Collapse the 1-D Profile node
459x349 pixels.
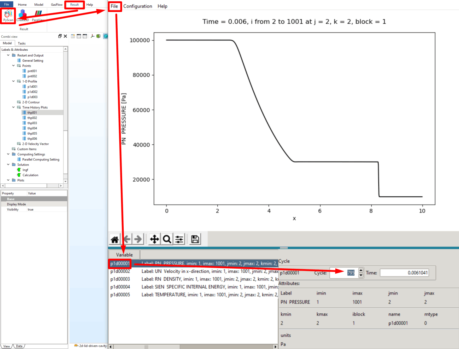point(13,81)
